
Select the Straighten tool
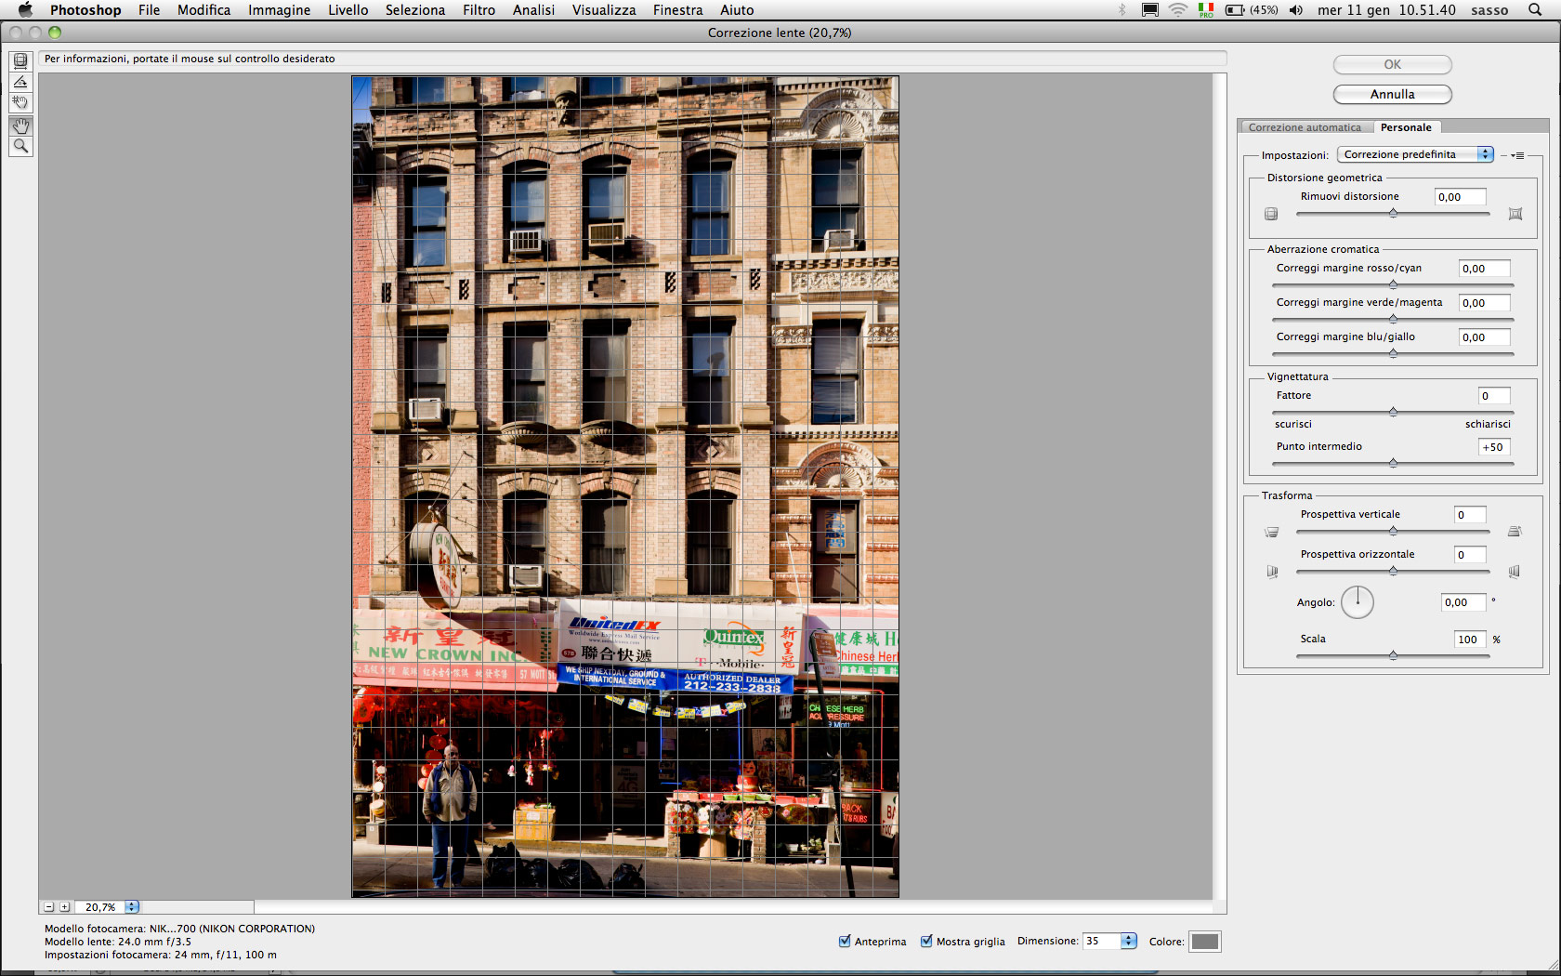pyautogui.click(x=20, y=82)
